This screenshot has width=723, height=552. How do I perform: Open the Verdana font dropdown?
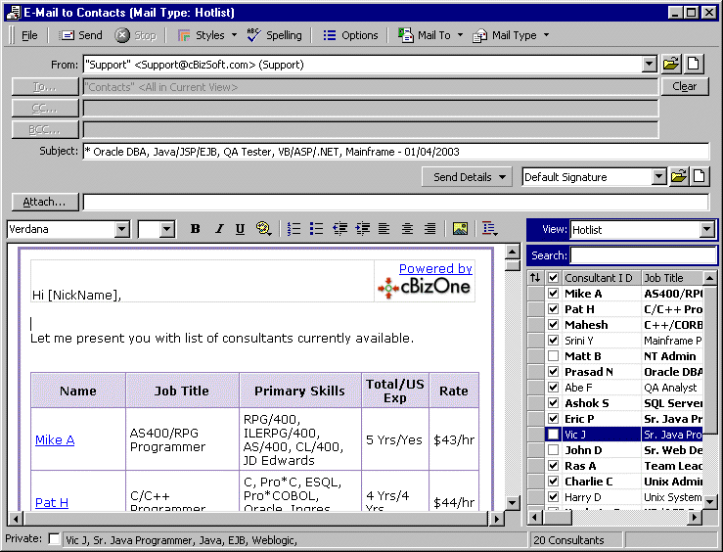[121, 229]
